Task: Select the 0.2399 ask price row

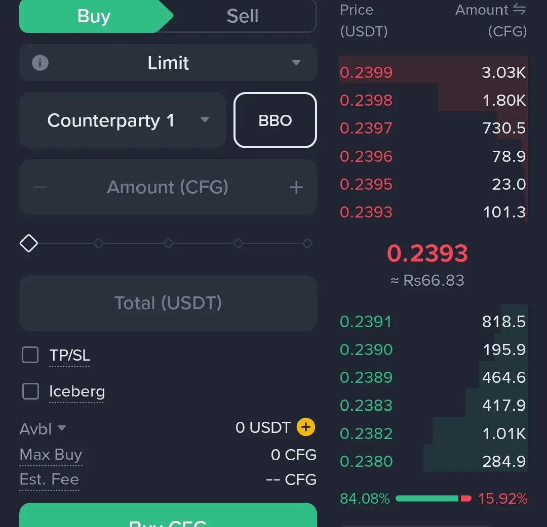Action: (433, 72)
